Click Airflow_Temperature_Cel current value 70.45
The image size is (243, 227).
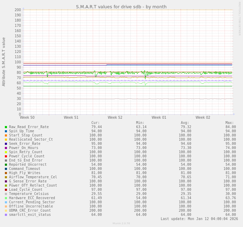(97, 177)
